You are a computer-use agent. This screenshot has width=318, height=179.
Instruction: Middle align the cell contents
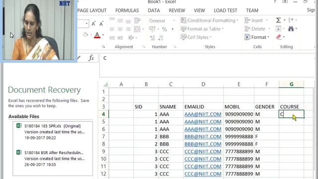pyautogui.click(x=120, y=20)
